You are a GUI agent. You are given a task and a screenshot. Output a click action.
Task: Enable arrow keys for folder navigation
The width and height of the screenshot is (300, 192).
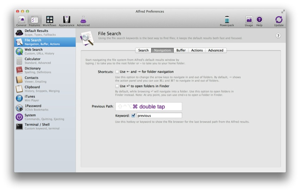[x=117, y=72]
